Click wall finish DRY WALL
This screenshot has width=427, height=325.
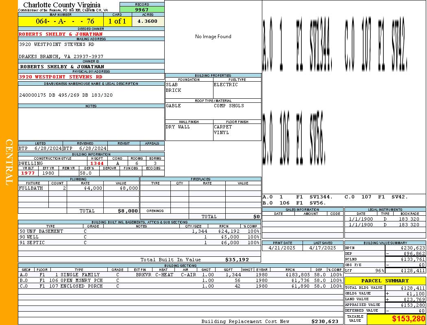(x=178, y=127)
